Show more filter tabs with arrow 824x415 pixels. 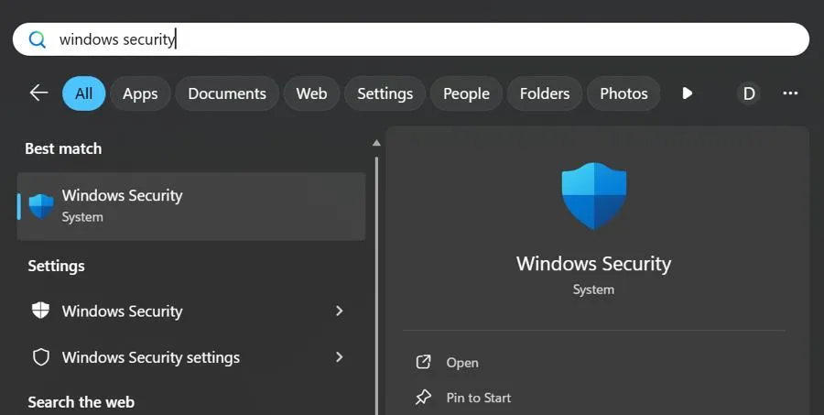coord(688,93)
